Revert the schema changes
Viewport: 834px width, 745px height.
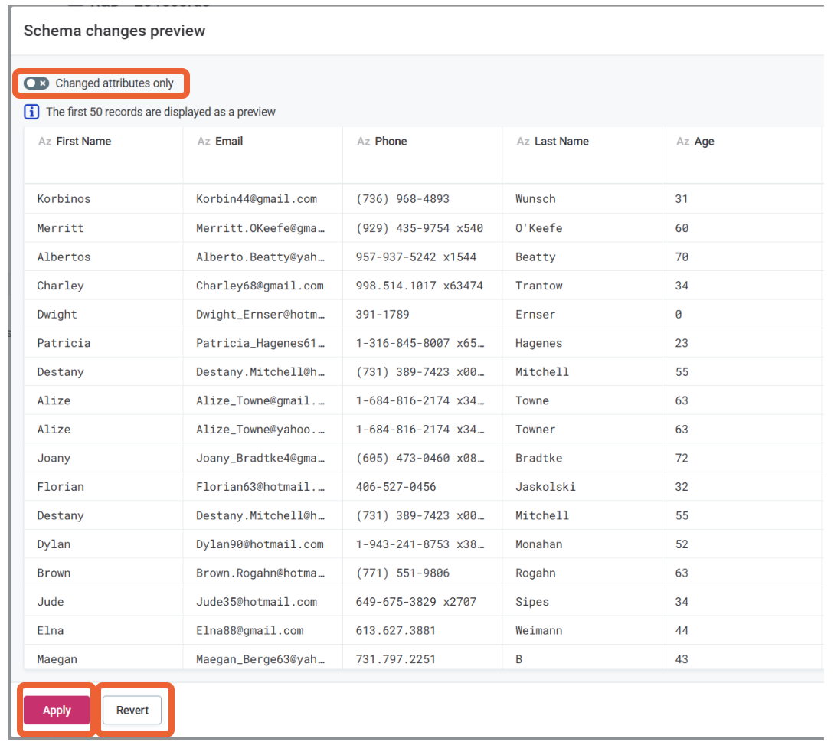[x=132, y=710]
